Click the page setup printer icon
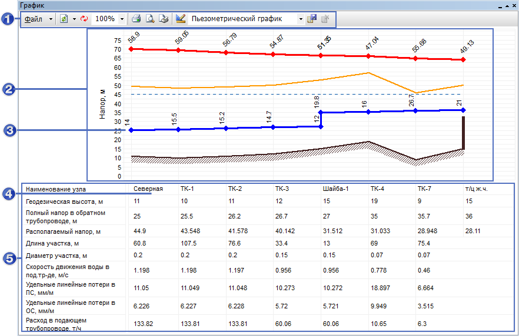 164,19
